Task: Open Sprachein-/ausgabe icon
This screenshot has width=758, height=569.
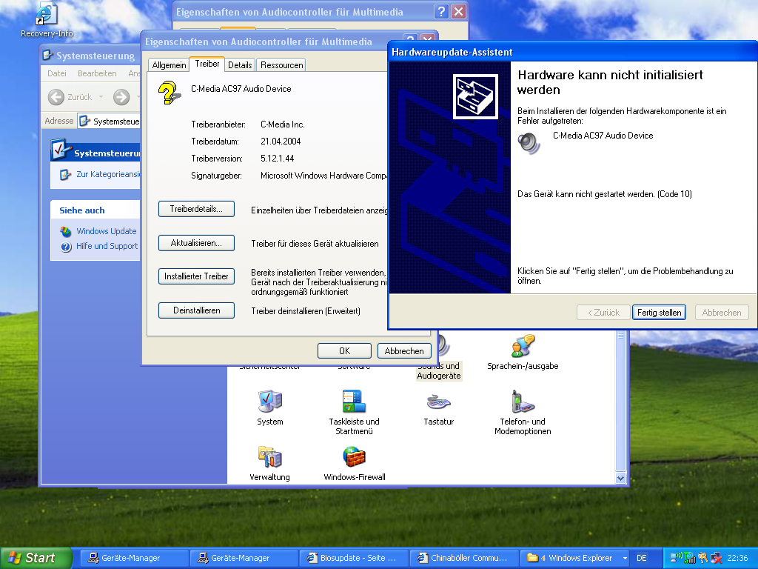Action: tap(523, 347)
